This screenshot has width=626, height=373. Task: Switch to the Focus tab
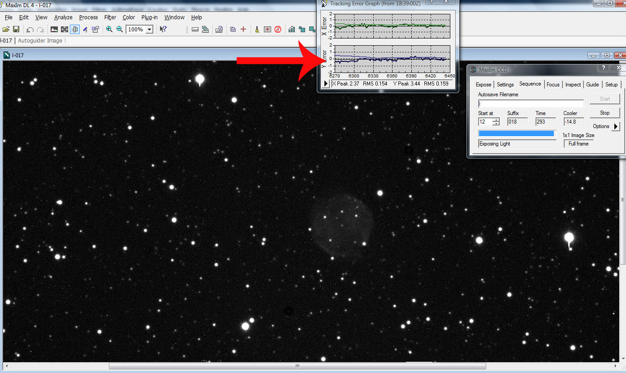tap(553, 85)
